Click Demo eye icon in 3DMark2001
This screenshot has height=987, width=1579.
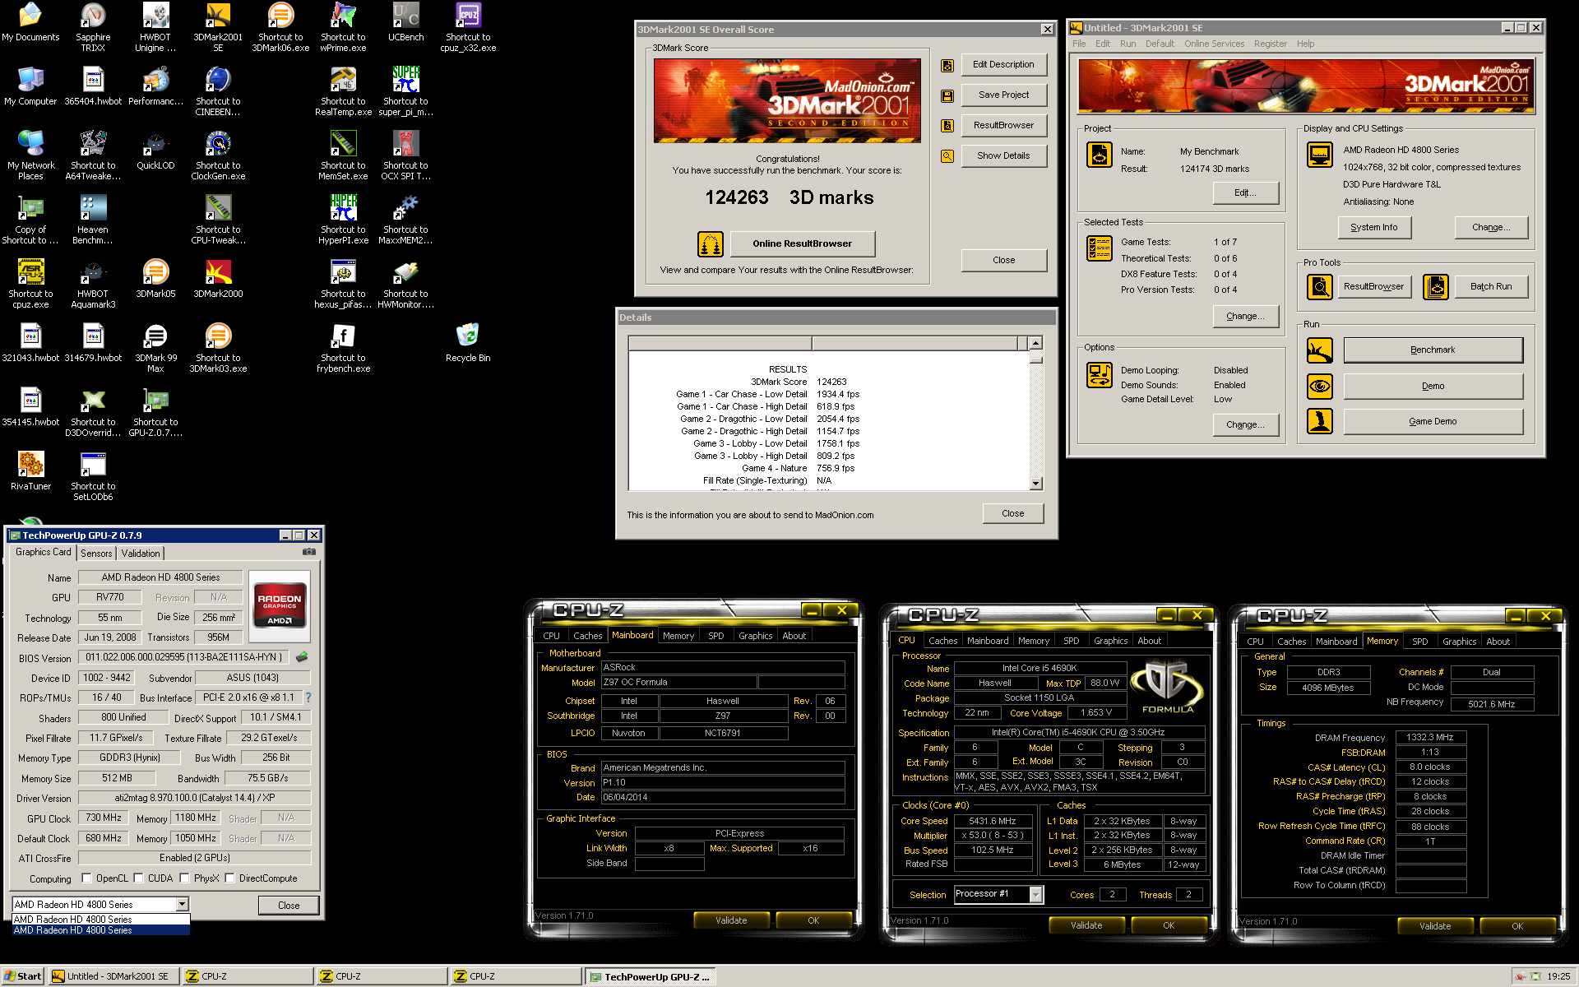[1320, 386]
